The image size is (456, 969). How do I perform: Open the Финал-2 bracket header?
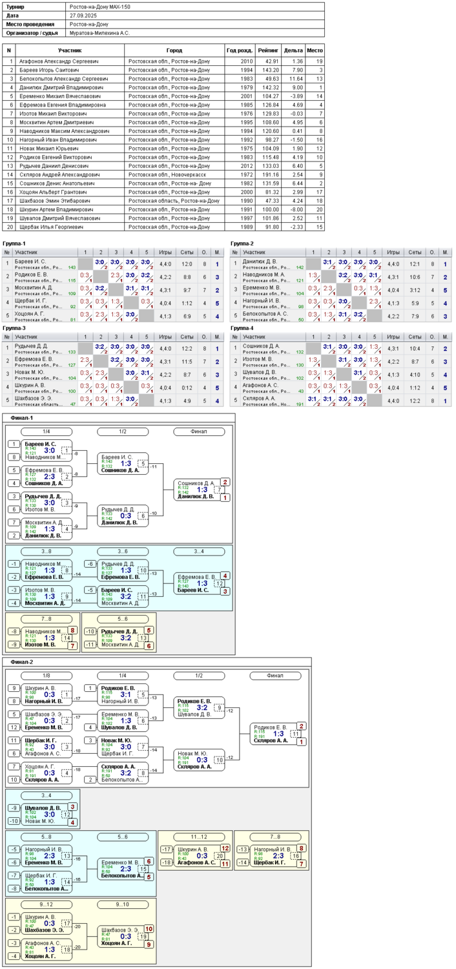pyautogui.click(x=24, y=661)
